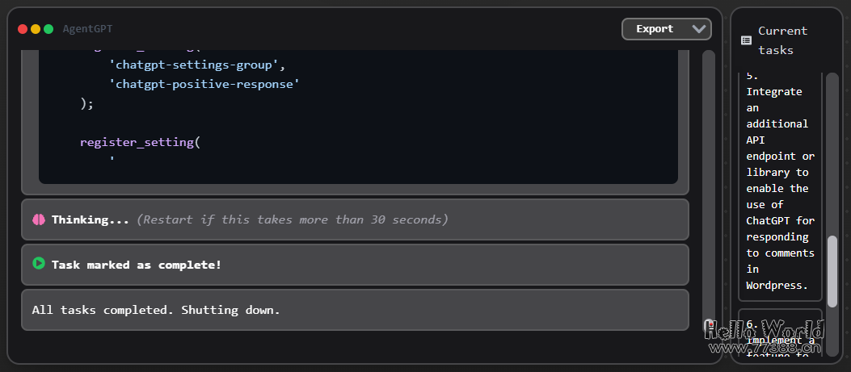Click the green play icon on completed task

point(38,264)
